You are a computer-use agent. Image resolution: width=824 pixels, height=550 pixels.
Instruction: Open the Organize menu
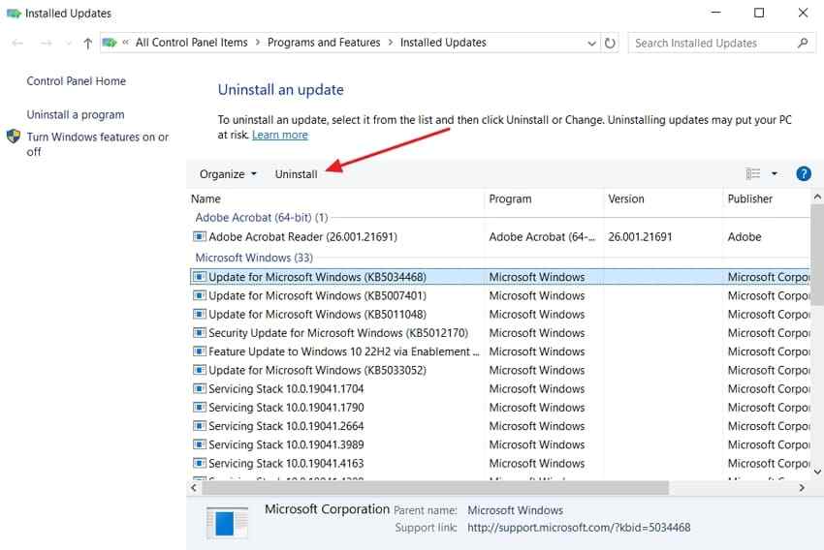point(228,174)
